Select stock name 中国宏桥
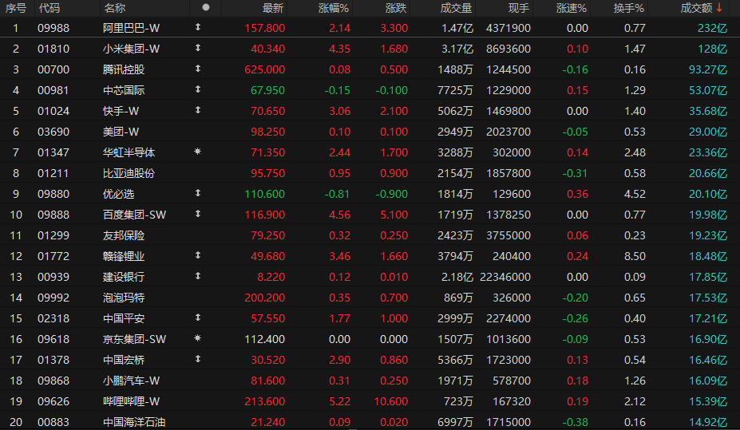Viewport: 740px width, 430px height. coord(124,361)
